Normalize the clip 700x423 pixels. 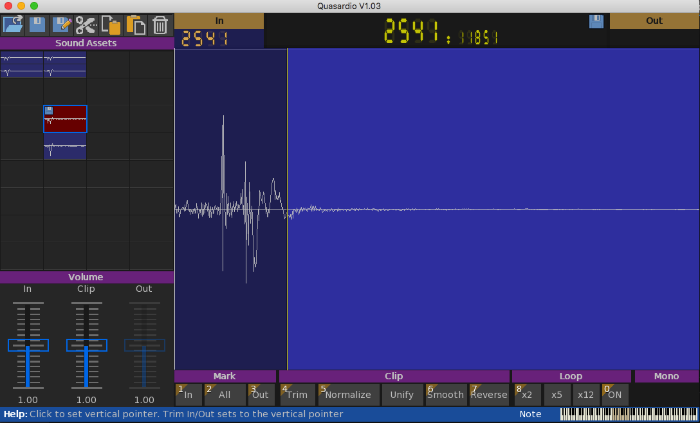349,395
